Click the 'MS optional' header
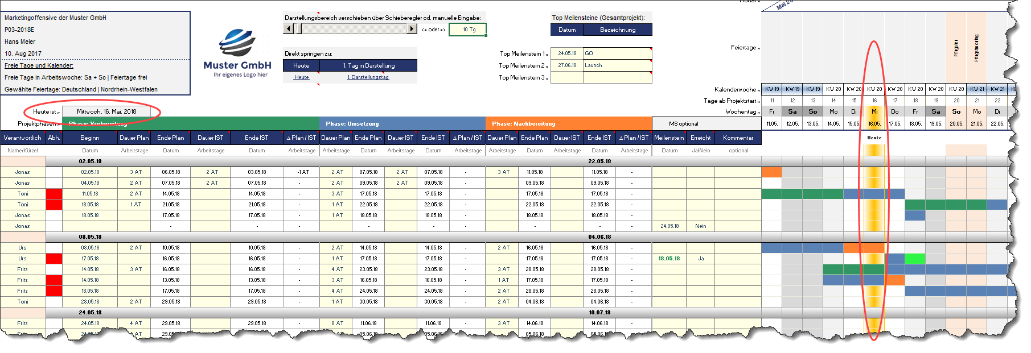Viewport: 1031px width, 353px height. pos(706,123)
